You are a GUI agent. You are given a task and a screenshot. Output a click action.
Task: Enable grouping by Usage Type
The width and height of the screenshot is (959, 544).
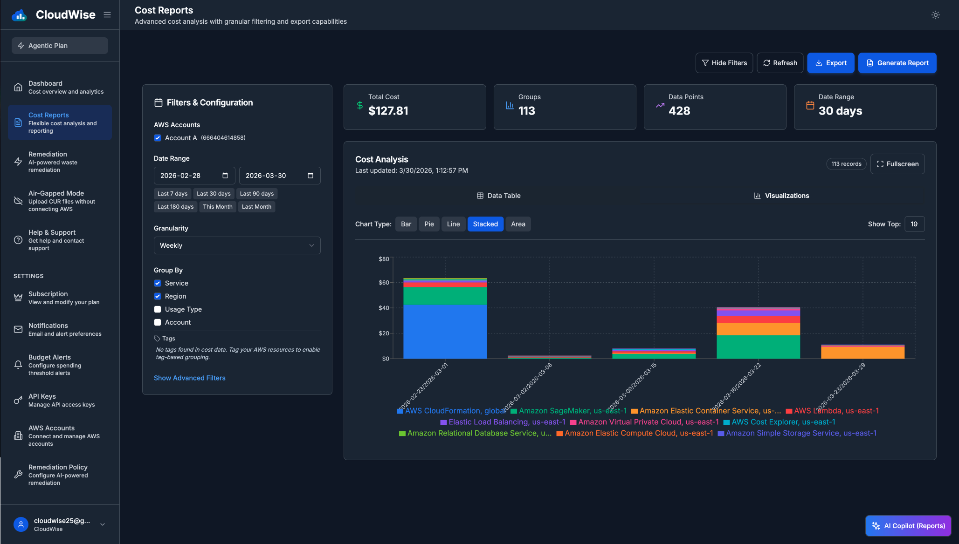click(x=158, y=309)
